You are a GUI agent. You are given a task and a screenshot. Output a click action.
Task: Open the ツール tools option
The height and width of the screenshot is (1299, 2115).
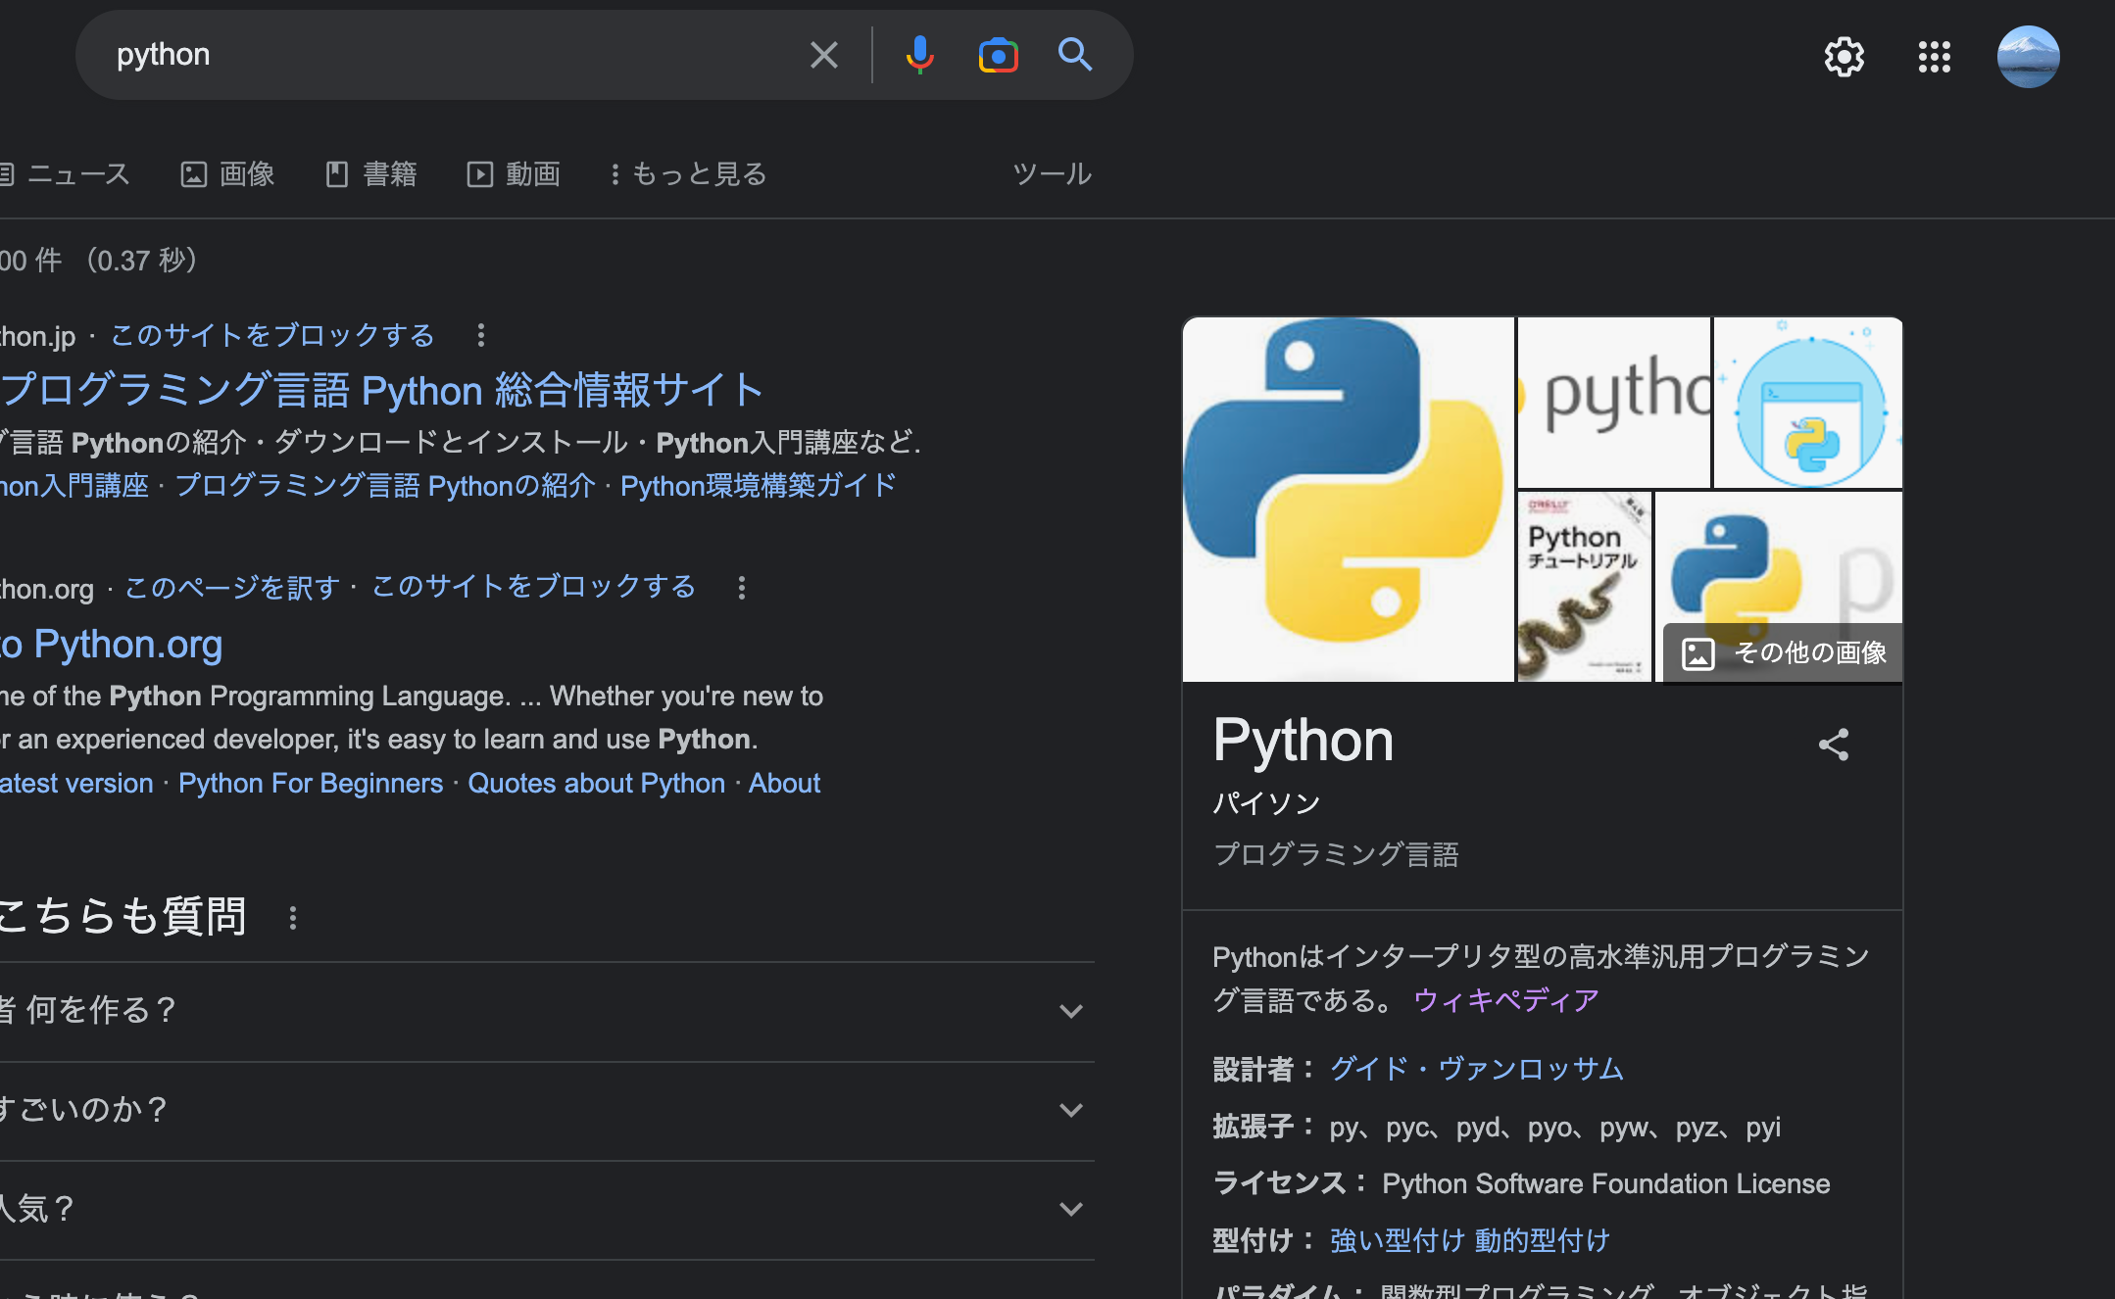[x=1052, y=174]
